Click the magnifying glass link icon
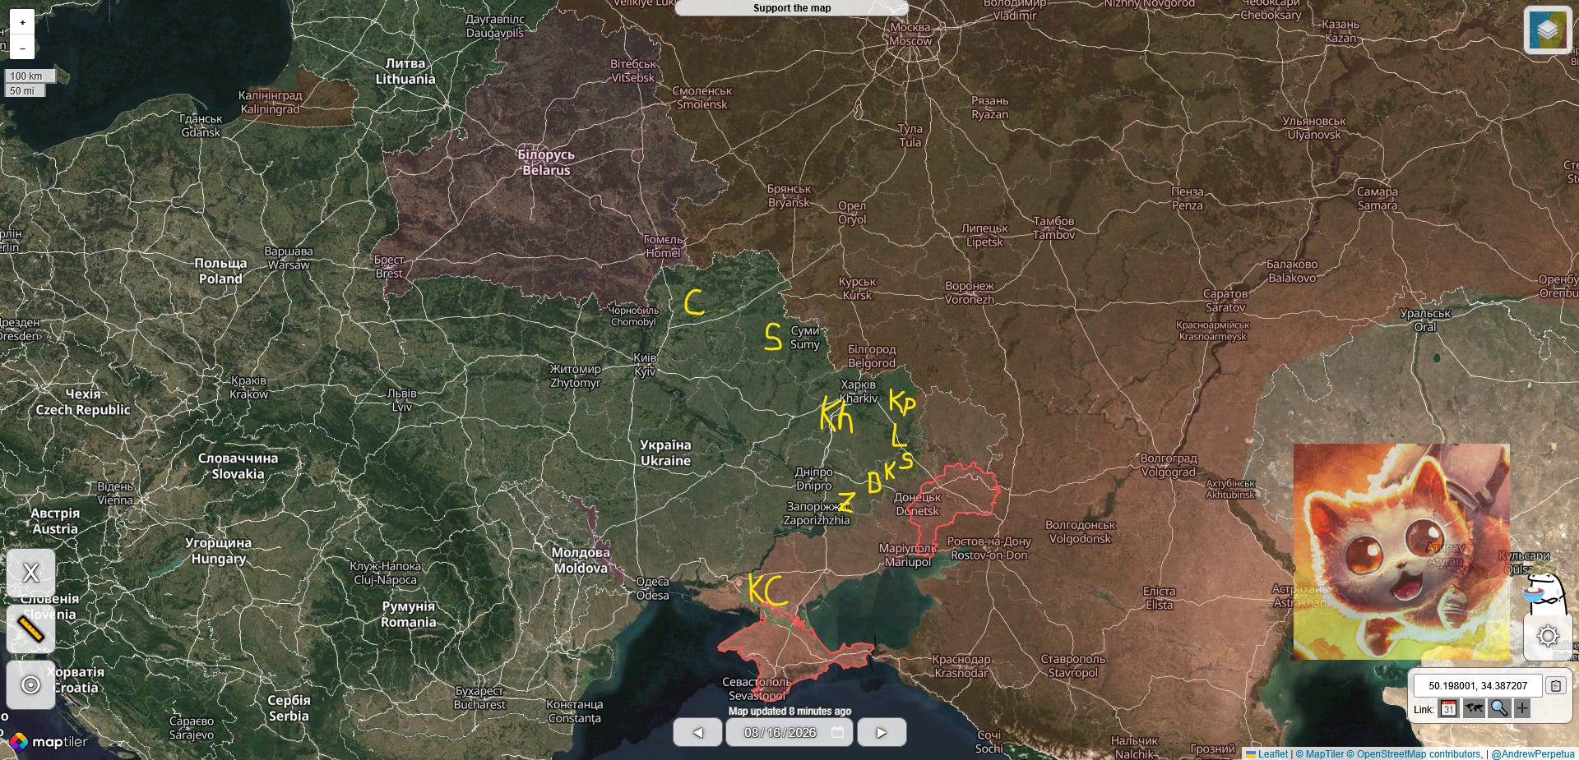 click(x=1498, y=708)
